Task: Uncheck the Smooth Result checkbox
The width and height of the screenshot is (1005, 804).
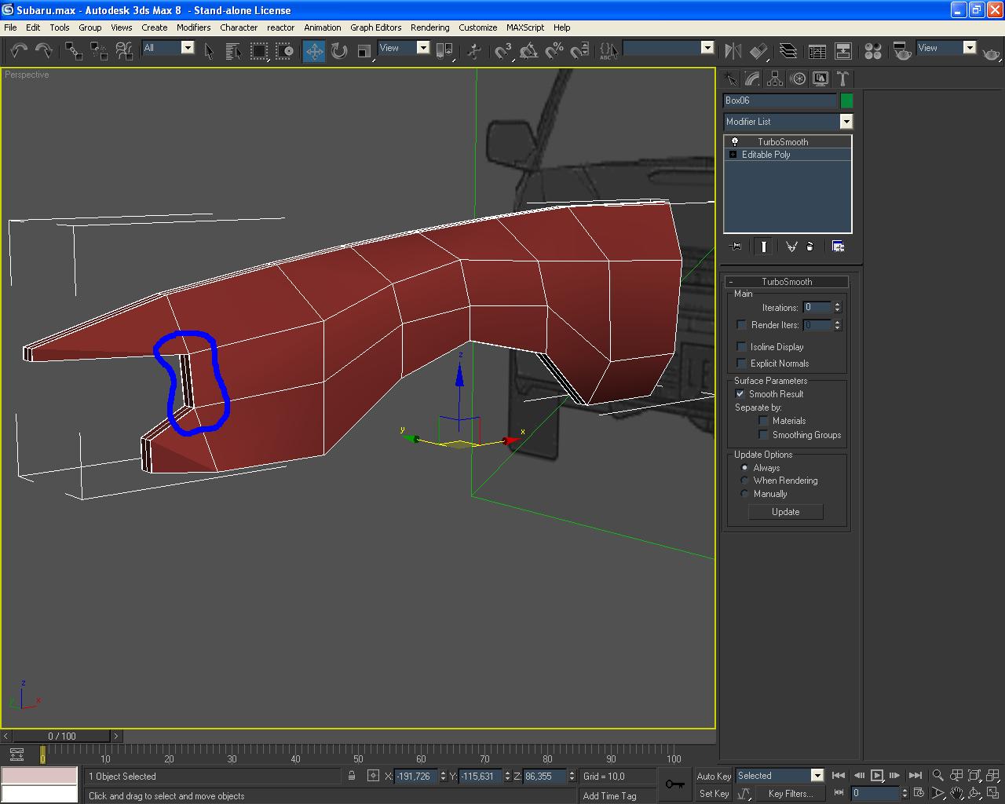Action: pos(740,393)
